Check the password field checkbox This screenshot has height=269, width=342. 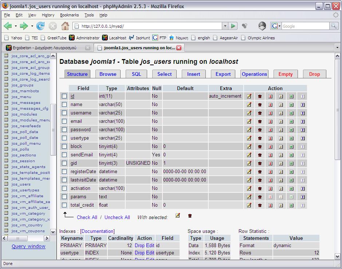pos(64,129)
